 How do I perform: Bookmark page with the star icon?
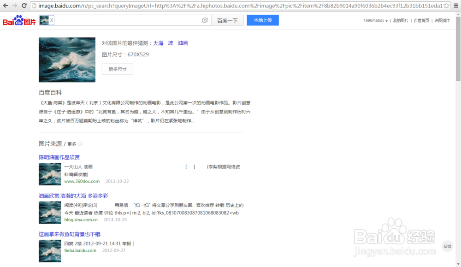coord(446,6)
